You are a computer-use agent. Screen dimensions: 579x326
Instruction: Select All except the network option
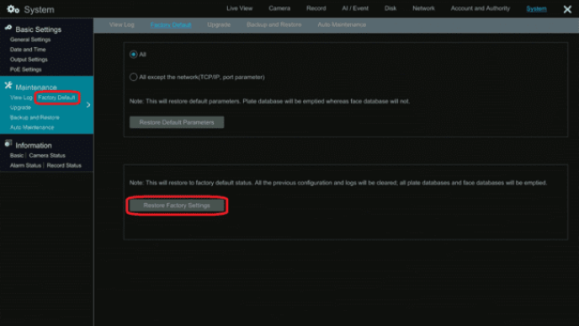pyautogui.click(x=133, y=77)
